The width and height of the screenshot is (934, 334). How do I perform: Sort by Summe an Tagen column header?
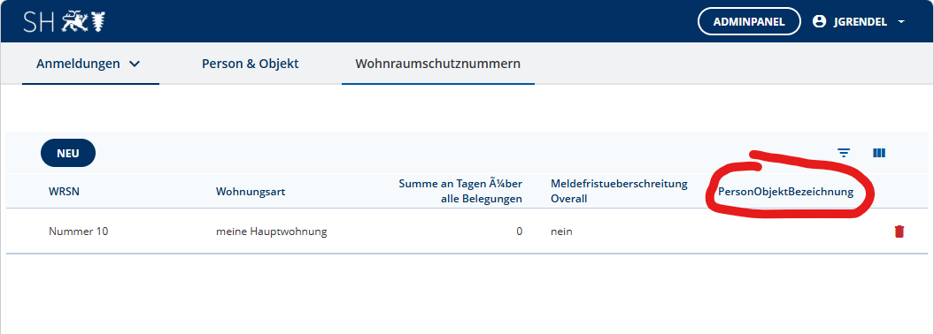[460, 191]
